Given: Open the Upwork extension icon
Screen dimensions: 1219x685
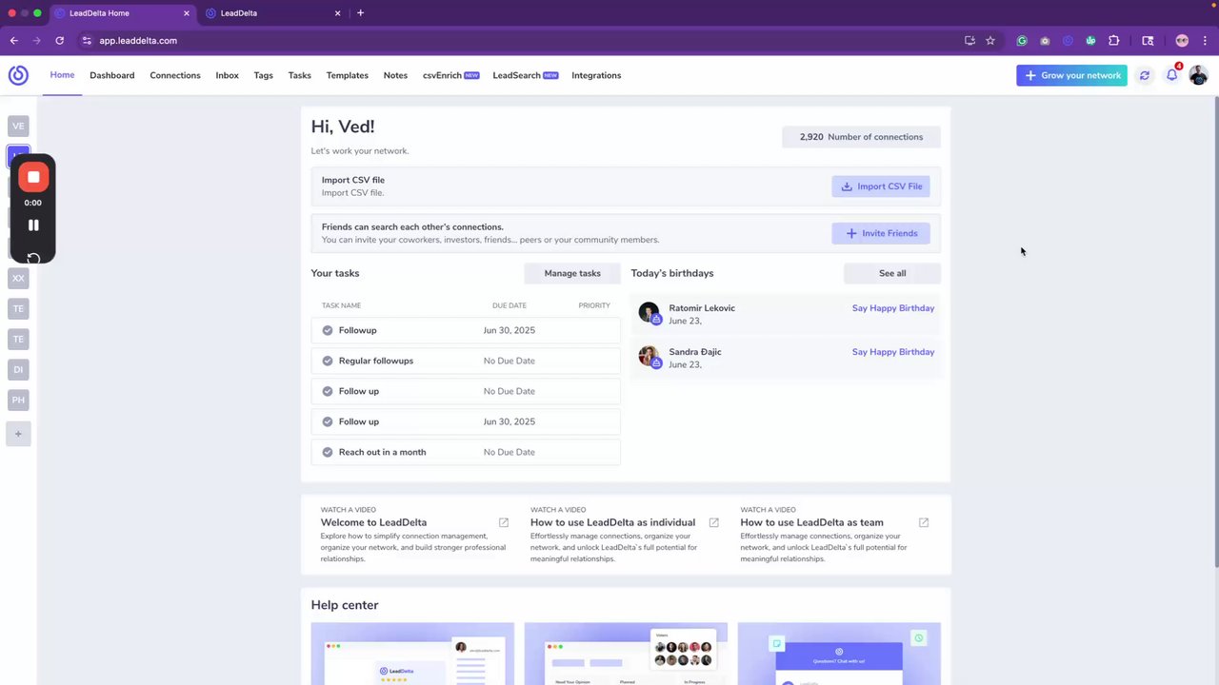Looking at the screenshot, I should tap(1090, 41).
